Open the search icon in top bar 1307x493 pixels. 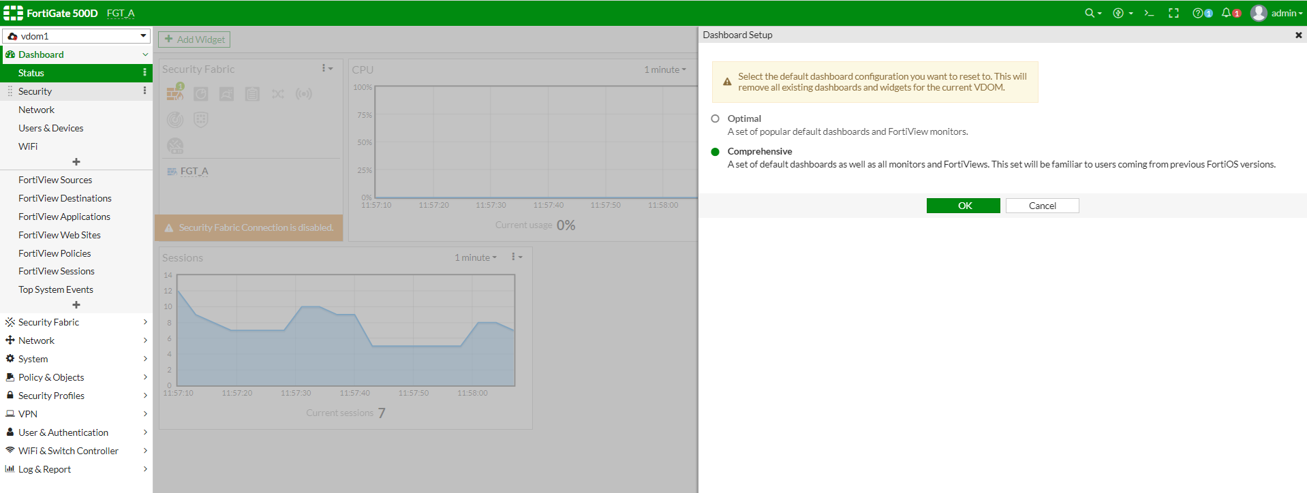pos(1090,13)
